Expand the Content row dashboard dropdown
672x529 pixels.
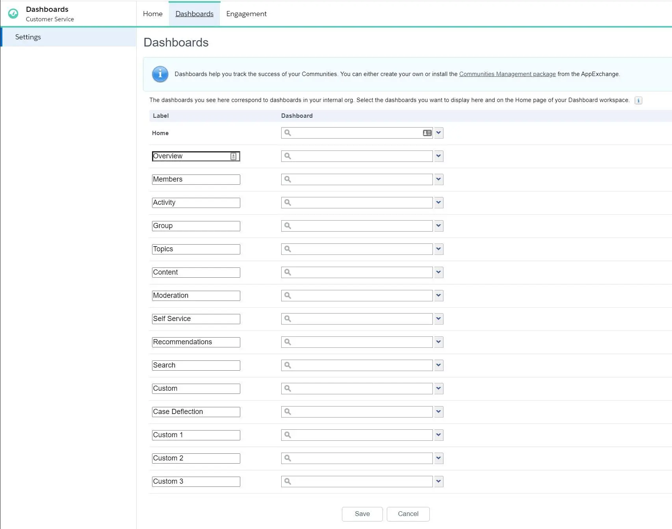click(438, 272)
